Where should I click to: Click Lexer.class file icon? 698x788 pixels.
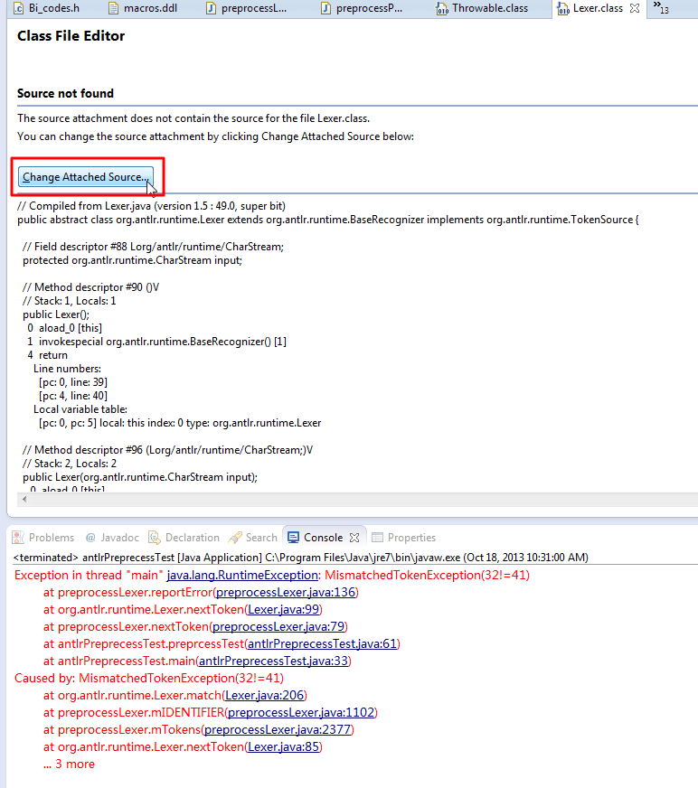click(562, 8)
